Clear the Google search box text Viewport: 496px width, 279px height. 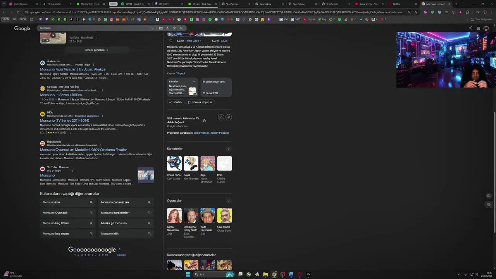[152, 28]
